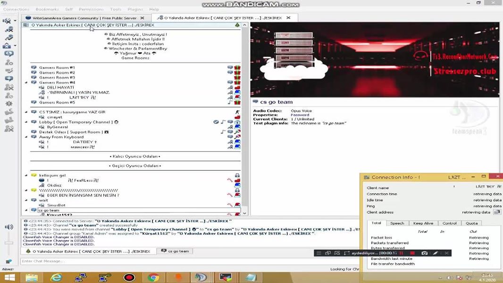The height and width of the screenshot is (283, 503).
Task: Click the speech bubble with plus icon
Action: coord(9,78)
